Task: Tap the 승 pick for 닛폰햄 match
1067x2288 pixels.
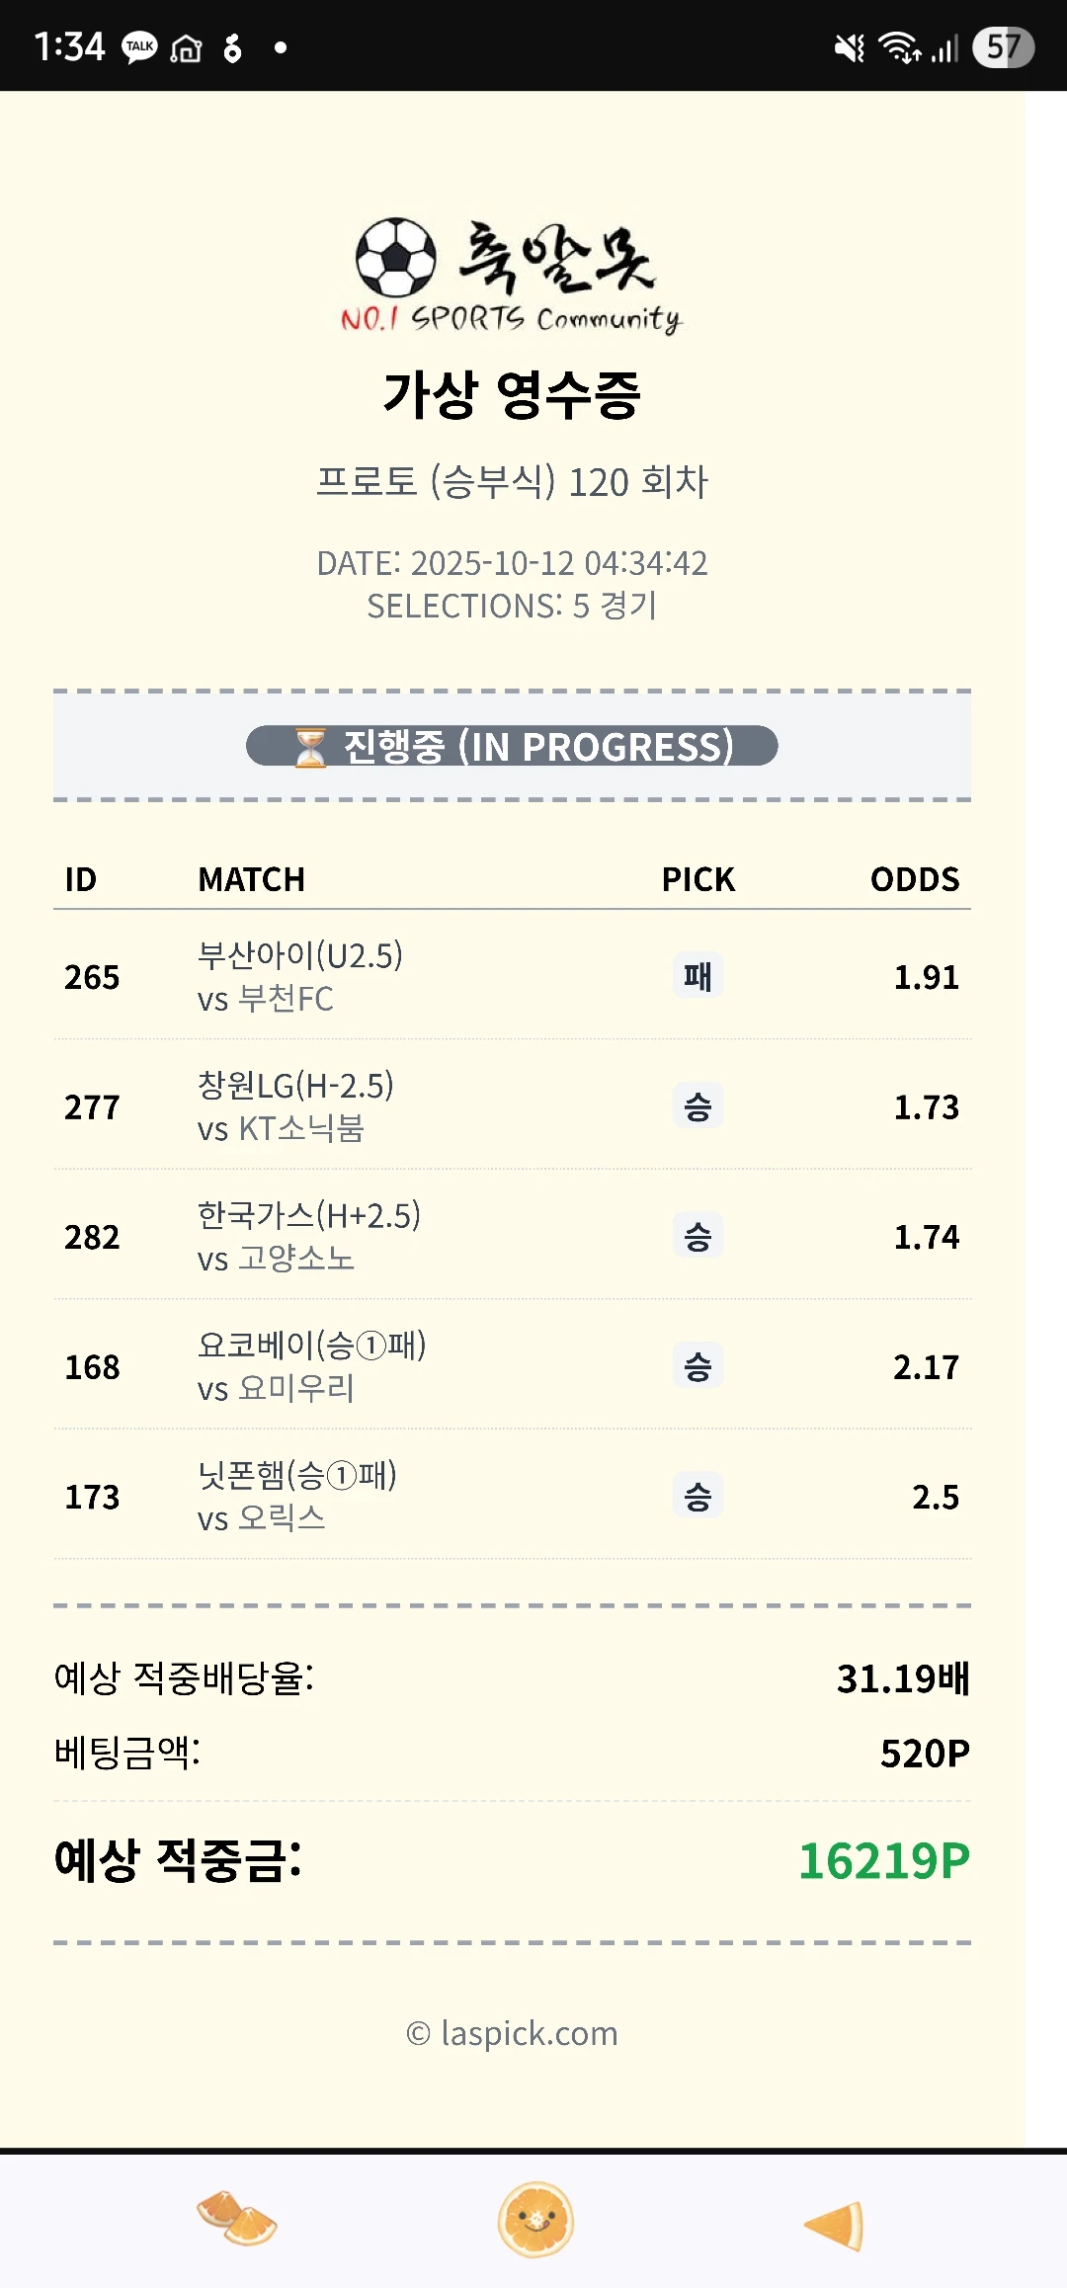Action: coord(698,1496)
